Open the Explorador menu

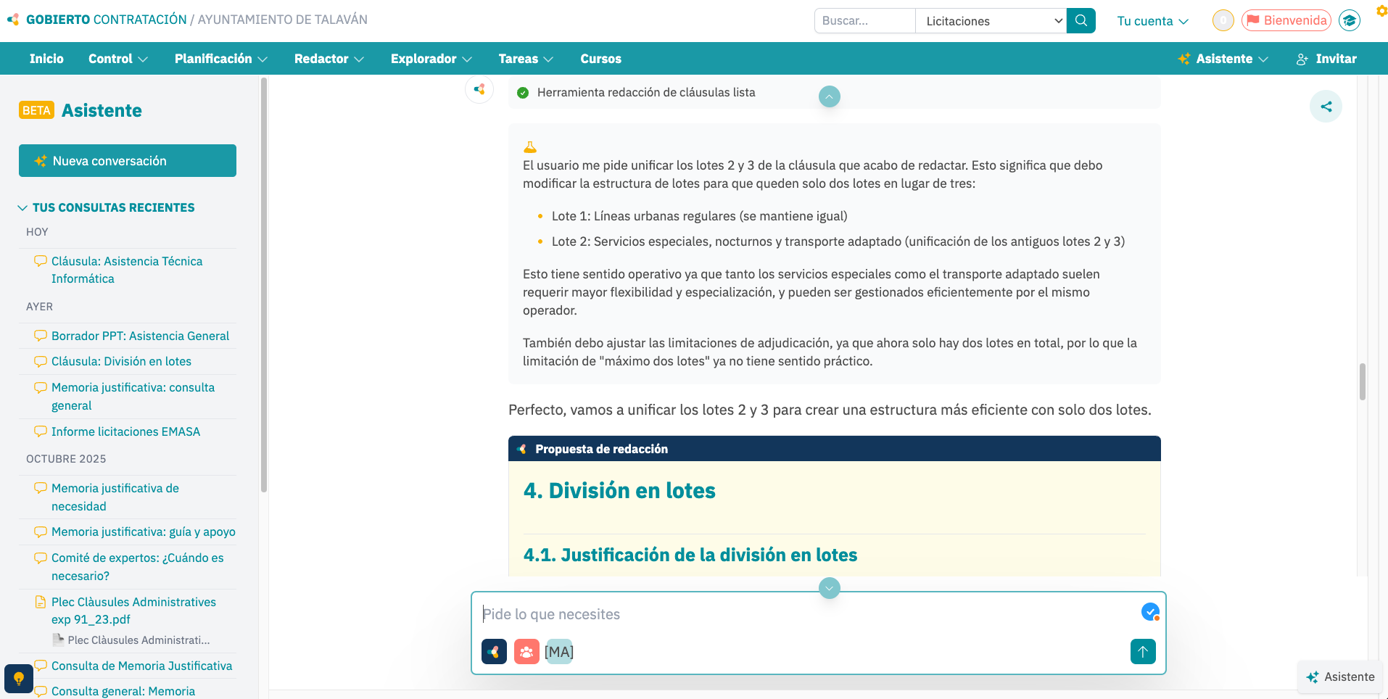[x=431, y=59]
